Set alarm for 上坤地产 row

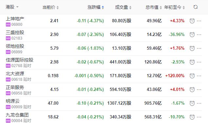tap(192, 21)
